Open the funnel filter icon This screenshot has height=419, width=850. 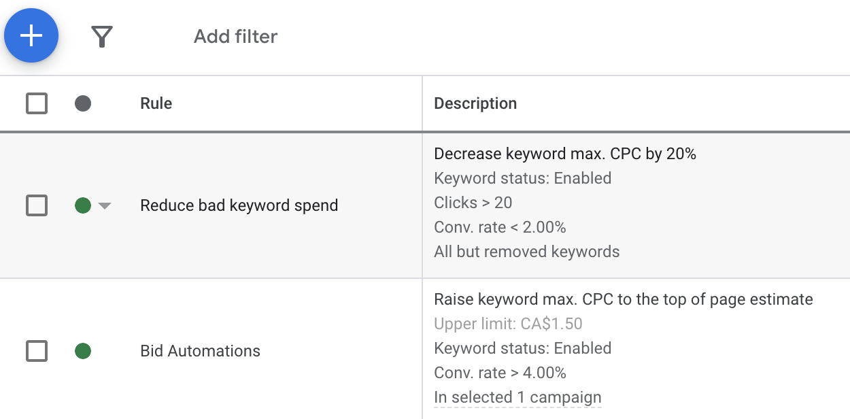[102, 37]
